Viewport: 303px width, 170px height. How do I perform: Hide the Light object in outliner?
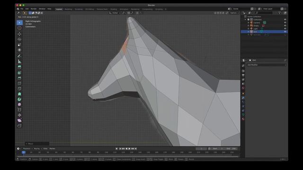[x=285, y=28]
